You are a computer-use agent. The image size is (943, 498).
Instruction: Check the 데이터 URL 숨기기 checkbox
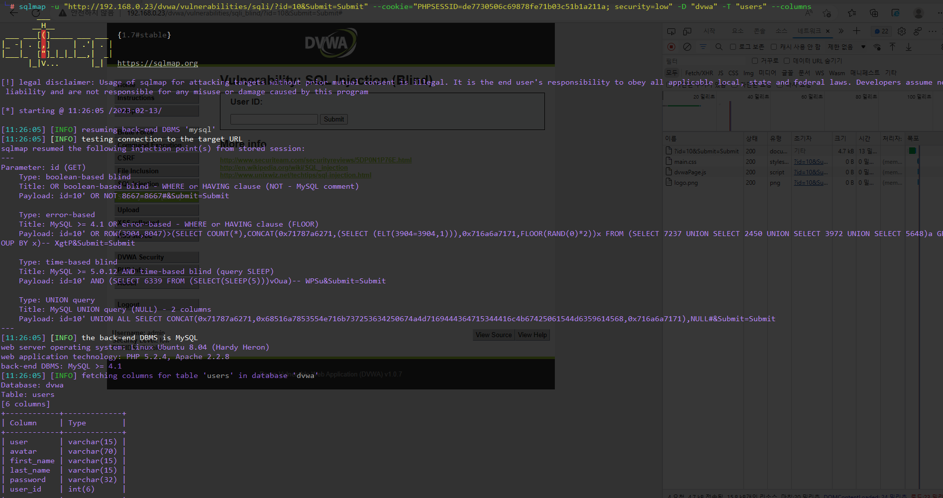tap(787, 61)
